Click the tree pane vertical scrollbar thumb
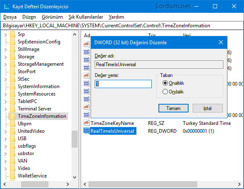This screenshot has height=189, width=244. (x=74, y=139)
